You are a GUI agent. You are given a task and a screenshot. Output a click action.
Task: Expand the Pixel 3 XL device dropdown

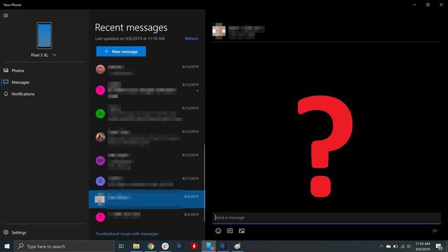pyautogui.click(x=54, y=55)
